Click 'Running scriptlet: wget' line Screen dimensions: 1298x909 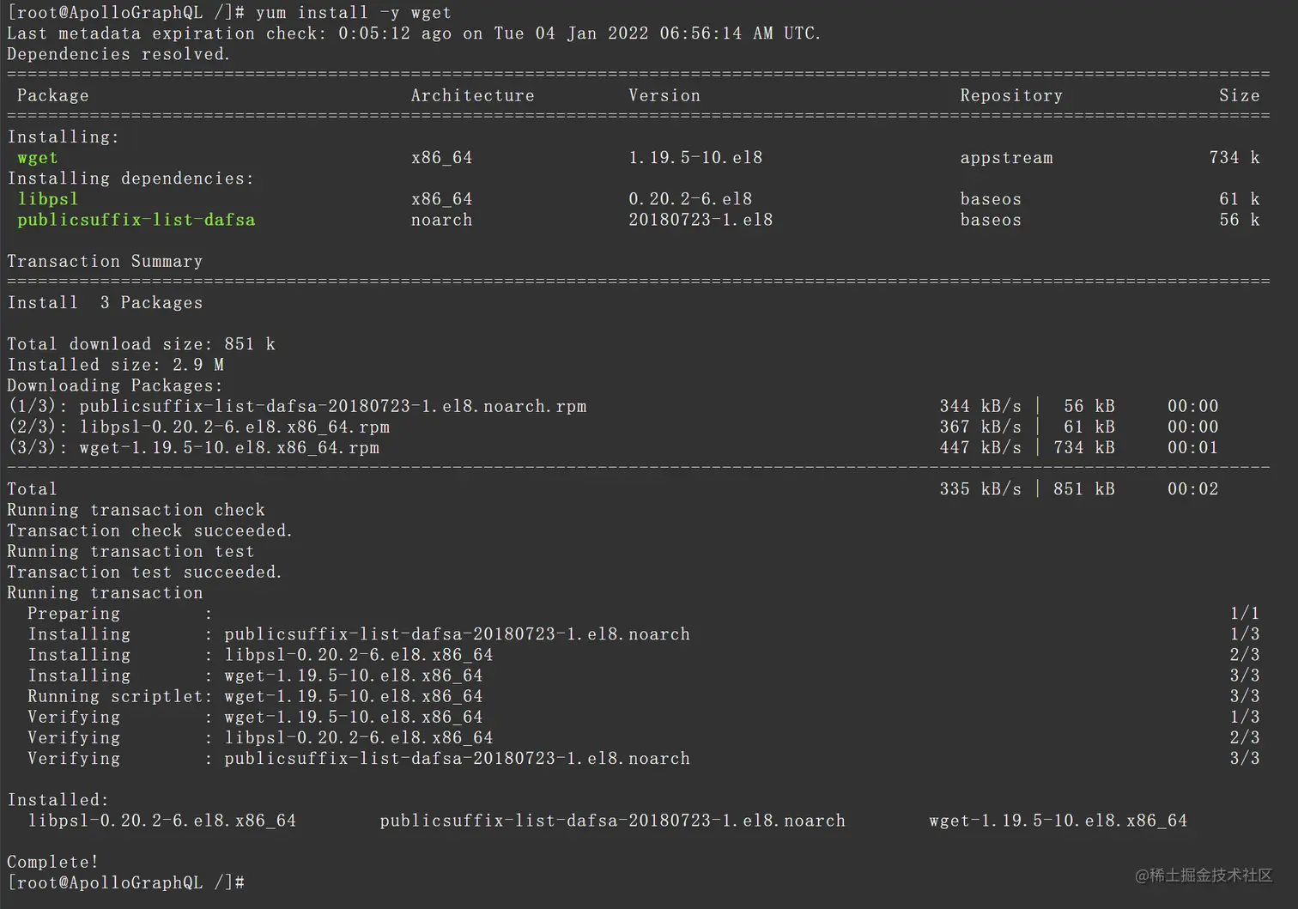643,696
